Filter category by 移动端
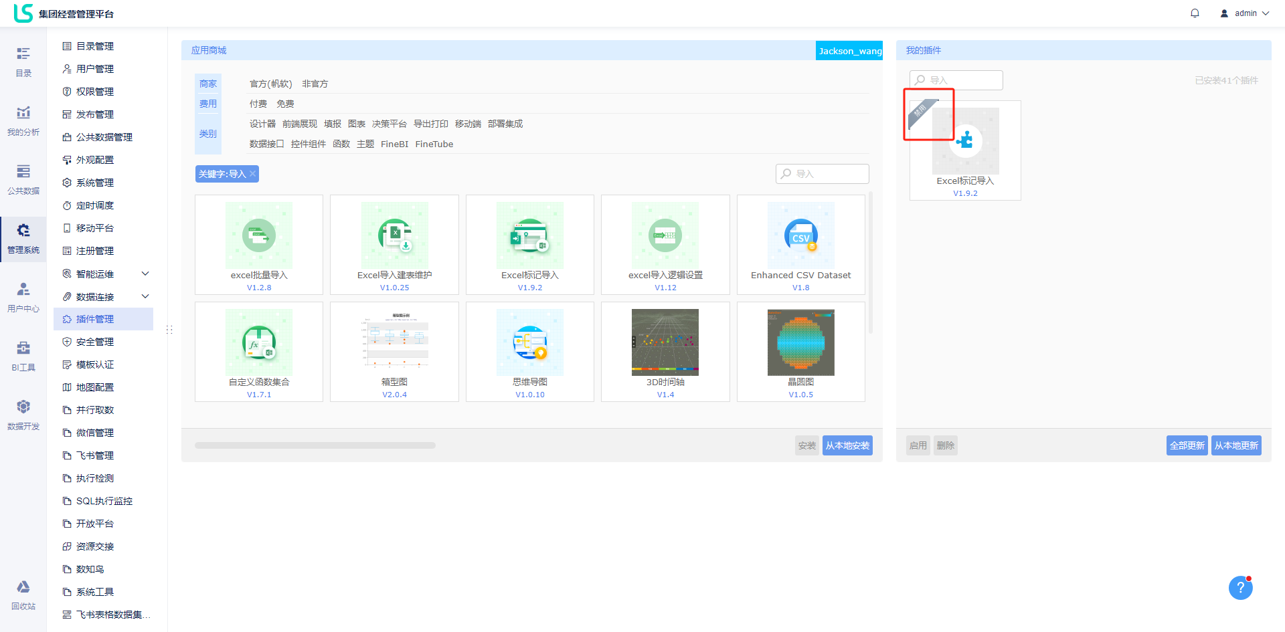Viewport: 1285px width, 632px height. tap(468, 124)
